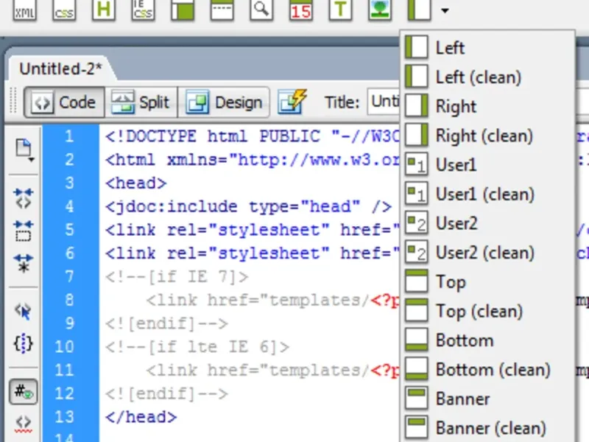This screenshot has height=442, width=589.
Task: Click the green H toolbar icon
Action: pyautogui.click(x=104, y=10)
